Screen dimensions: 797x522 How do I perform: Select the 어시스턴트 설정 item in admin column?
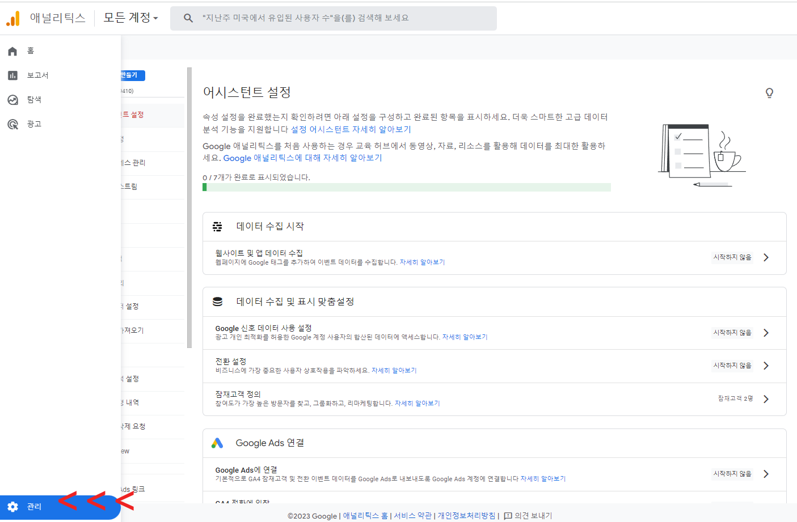(x=152, y=114)
